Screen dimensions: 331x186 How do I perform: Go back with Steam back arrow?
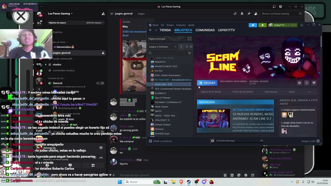[150, 30]
